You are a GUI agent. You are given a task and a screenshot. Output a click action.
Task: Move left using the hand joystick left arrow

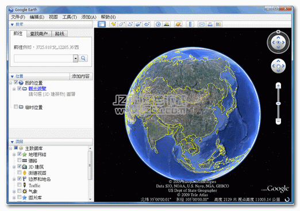pyautogui.click(x=274, y=66)
